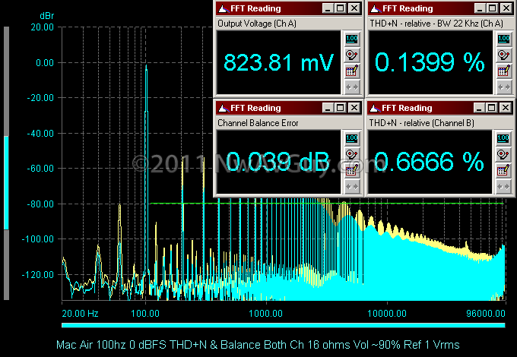517x357 pixels.
Task: Click the THD+N - relative (Channel B) label
Action: (x=422, y=123)
